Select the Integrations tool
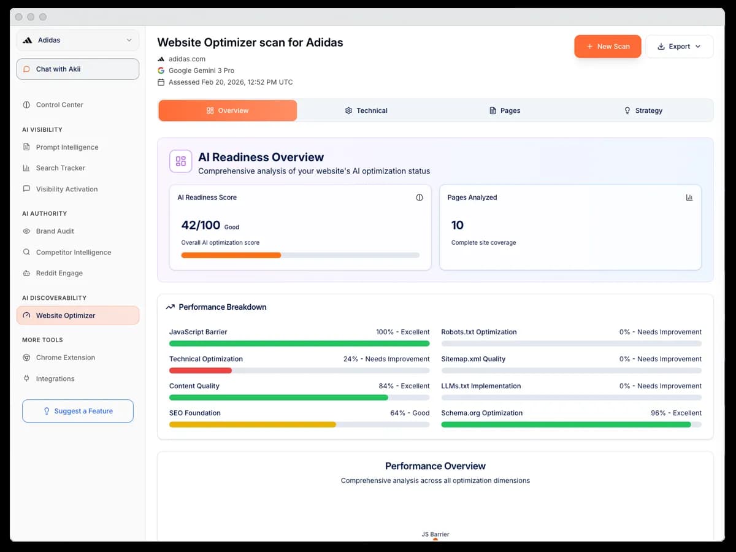This screenshot has height=552, width=736. click(55, 378)
